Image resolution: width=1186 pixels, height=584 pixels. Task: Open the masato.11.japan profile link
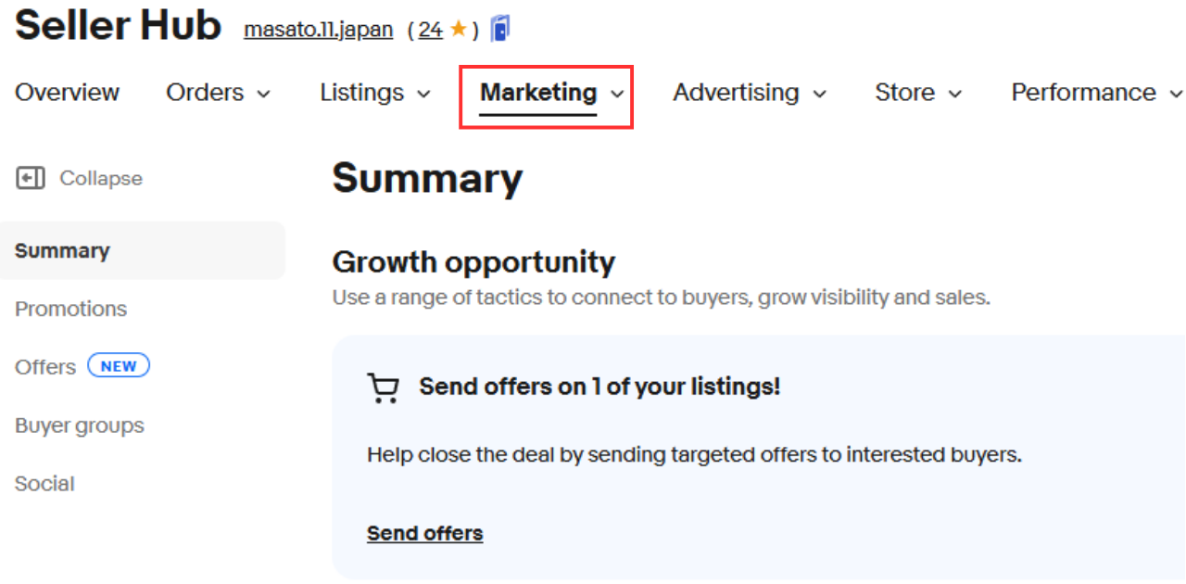click(318, 30)
